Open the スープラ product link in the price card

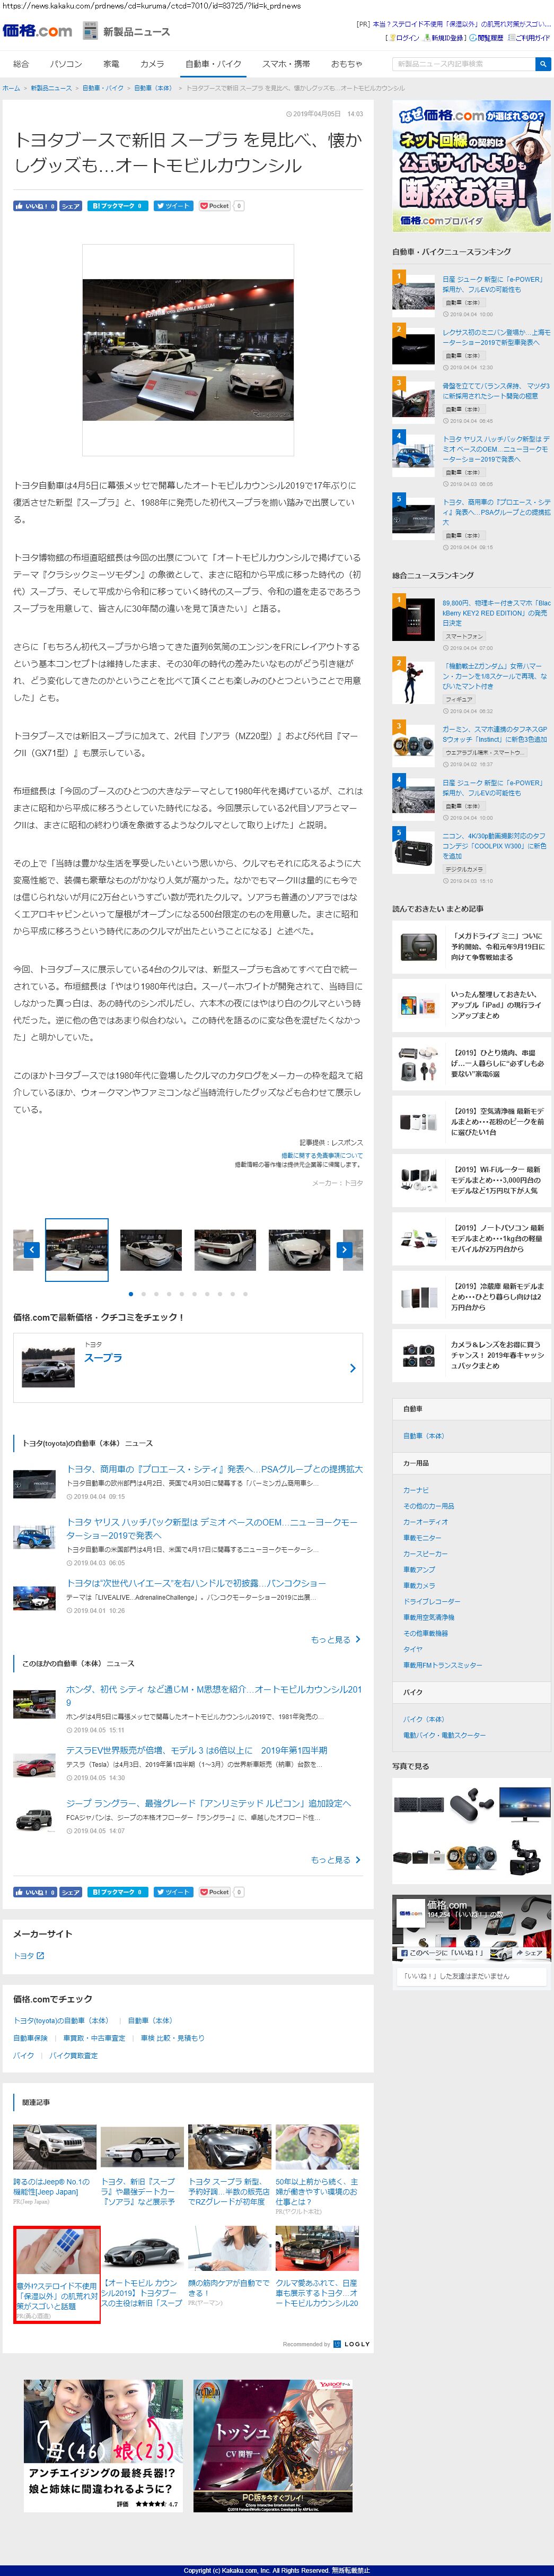click(103, 1358)
